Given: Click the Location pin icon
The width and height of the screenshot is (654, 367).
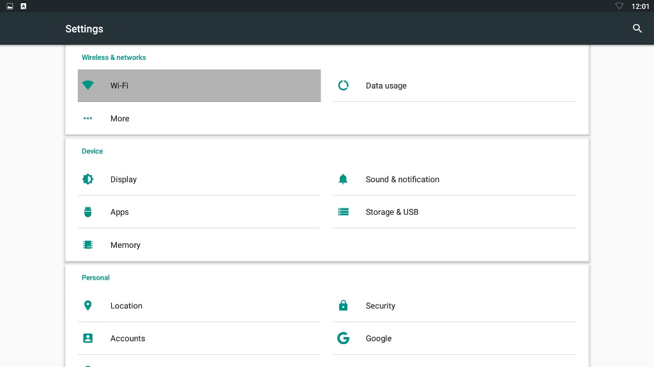Looking at the screenshot, I should click(88, 306).
